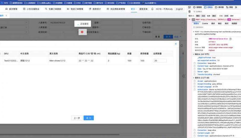
Task: Collapse side panel with double-chevron icon
Action: [184, 76]
